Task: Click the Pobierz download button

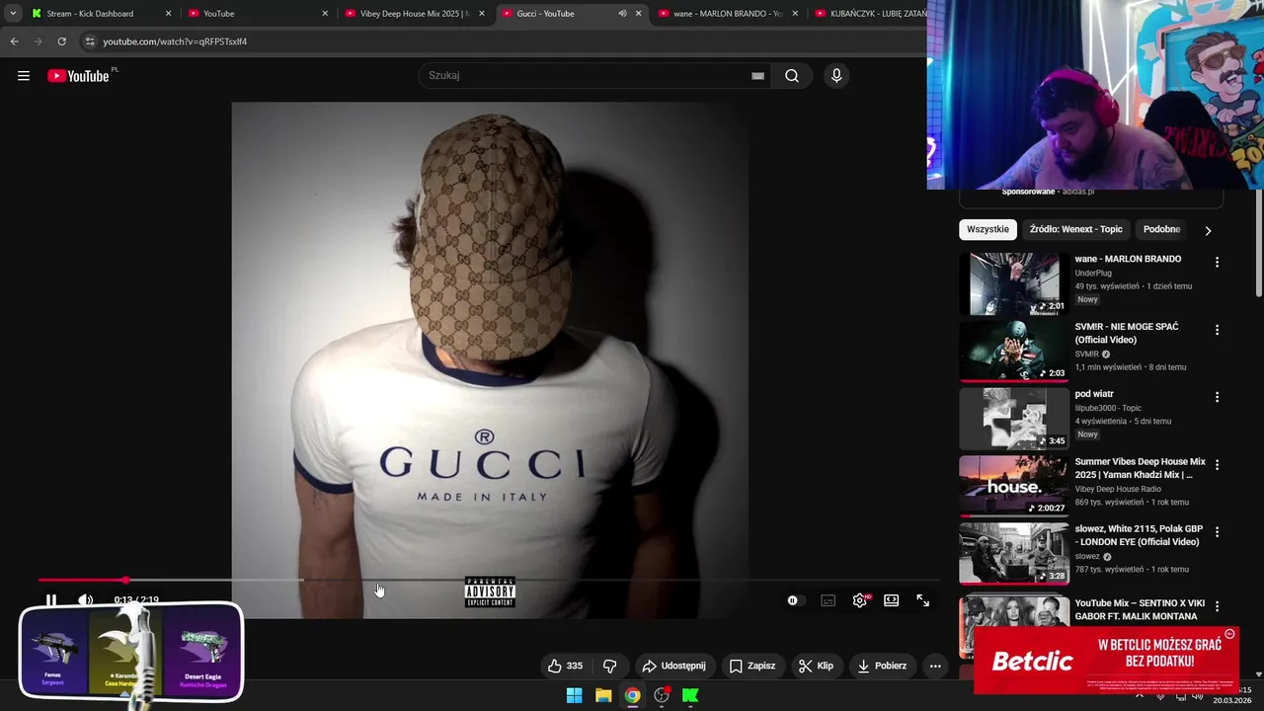Action: click(882, 666)
